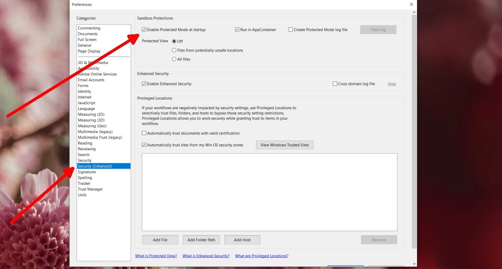Click View Windows Trusted Sites button
Viewport: 502px width, 269px height.
(x=284, y=145)
